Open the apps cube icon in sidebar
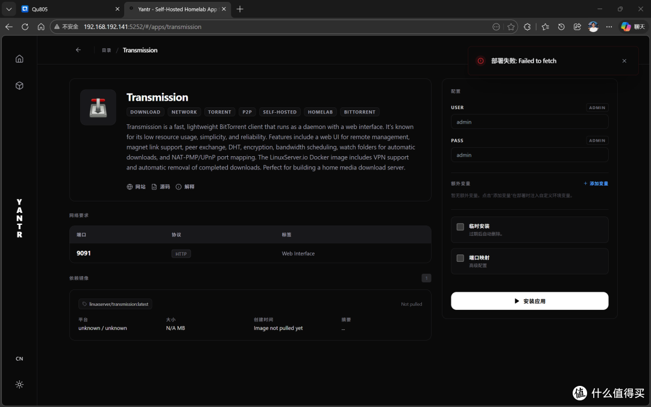This screenshot has height=407, width=651. pyautogui.click(x=19, y=86)
